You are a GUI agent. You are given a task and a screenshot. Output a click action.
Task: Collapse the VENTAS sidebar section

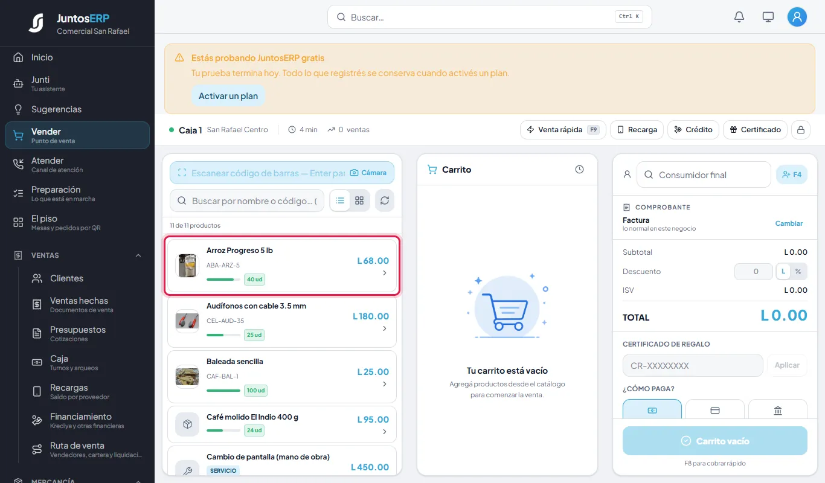point(138,255)
